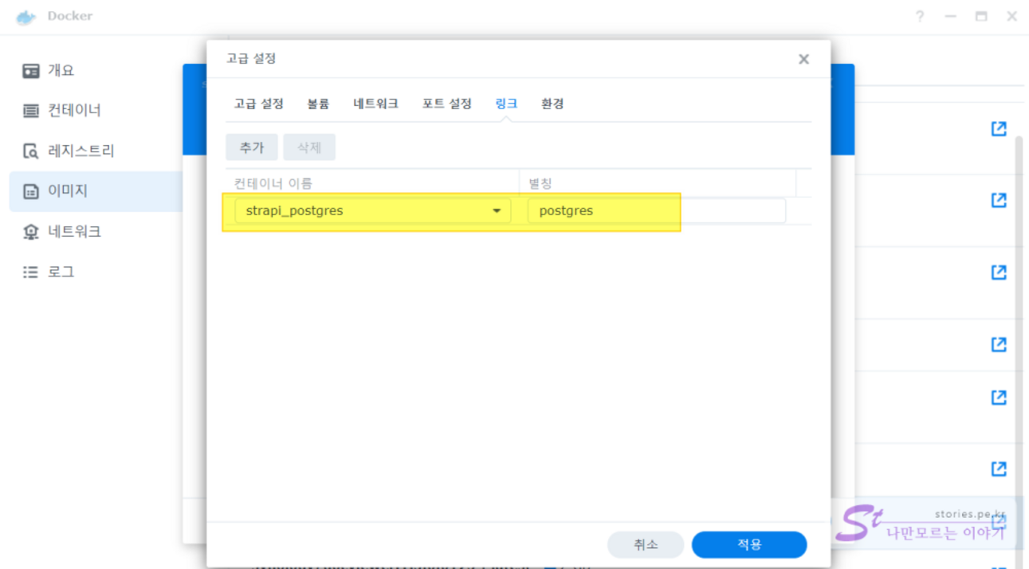
Task: Open the 포트 설정 port settings tab
Action: click(446, 104)
